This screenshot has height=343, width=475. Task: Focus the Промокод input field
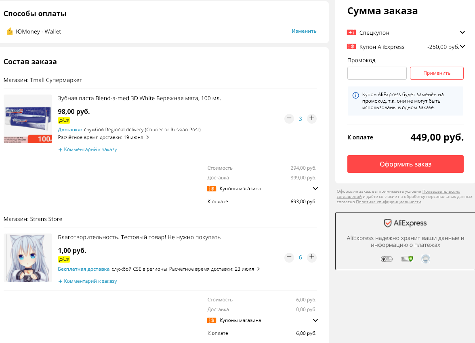coord(377,73)
